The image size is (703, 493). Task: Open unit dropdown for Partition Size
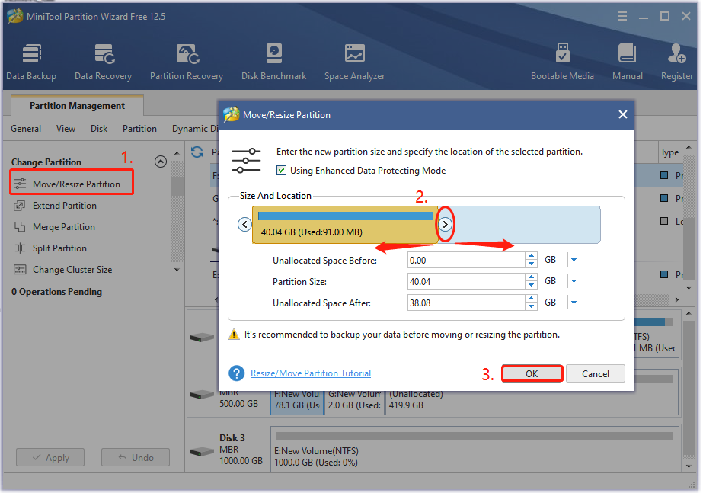(x=574, y=281)
